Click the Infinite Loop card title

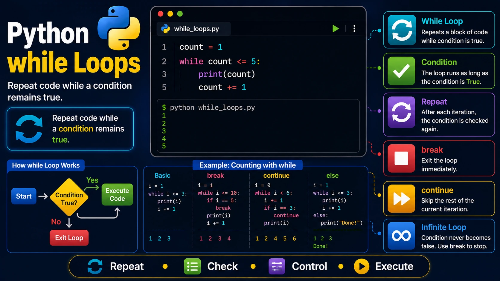click(443, 227)
